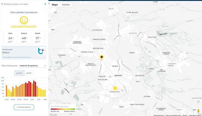
Task: Click the Blebox producer logo
Action: click(41, 51)
